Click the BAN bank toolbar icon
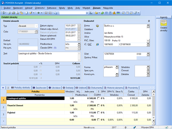This screenshot has height=129, width=172. pos(118,13)
